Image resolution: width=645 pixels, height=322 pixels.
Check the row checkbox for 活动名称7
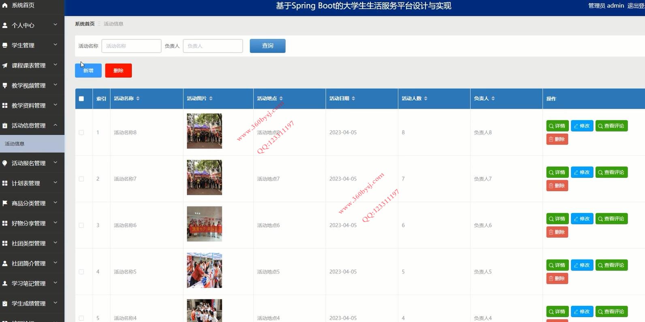81,179
